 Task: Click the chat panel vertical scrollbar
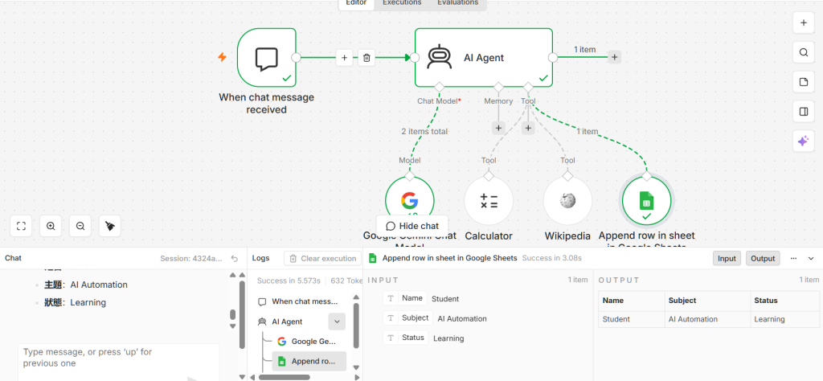click(x=241, y=315)
